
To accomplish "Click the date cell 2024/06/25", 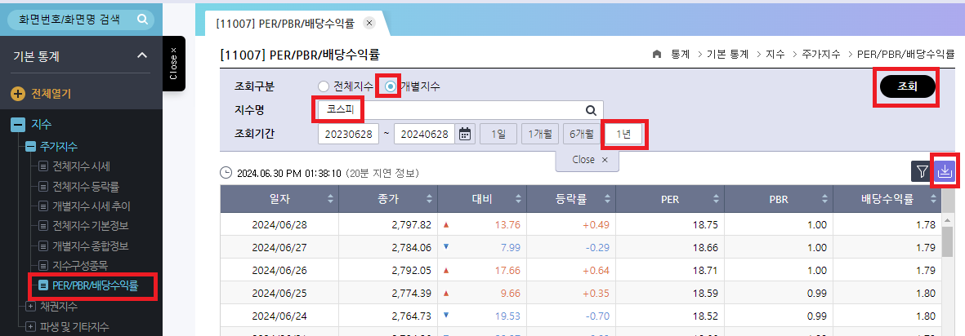I will click(x=279, y=293).
